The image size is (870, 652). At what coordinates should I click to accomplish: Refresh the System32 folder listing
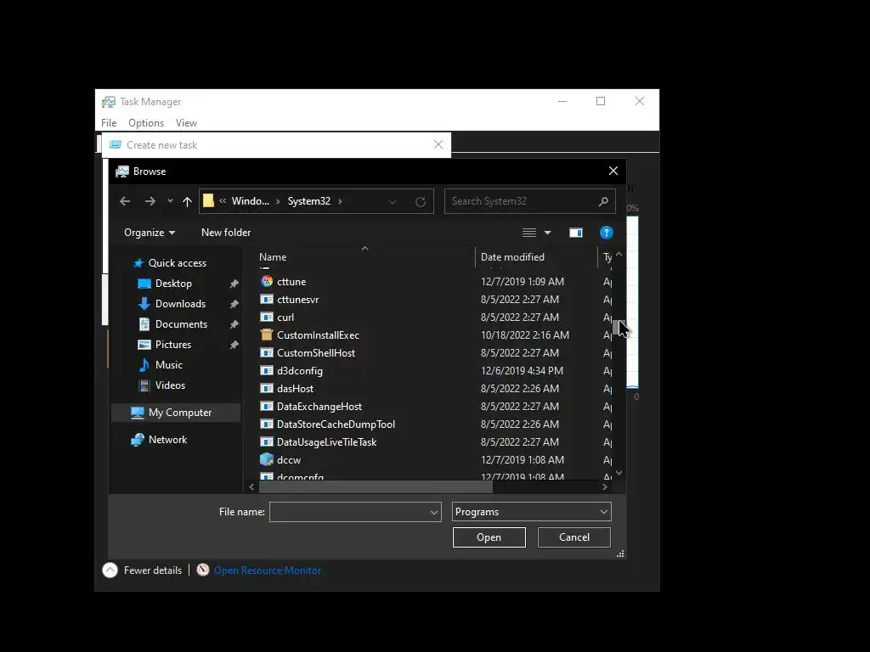tap(421, 202)
